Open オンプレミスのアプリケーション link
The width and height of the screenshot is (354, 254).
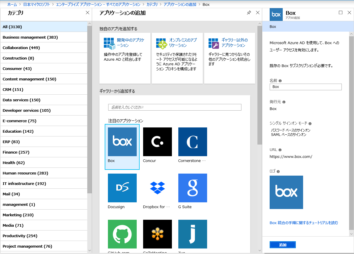pyautogui.click(x=183, y=43)
